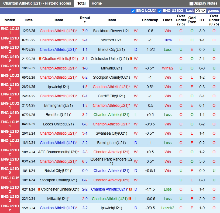Image resolution: width=220 pixels, height=213 pixels.
Task: Click the 5-0 half-time score on QPR row
Action: 202,161
